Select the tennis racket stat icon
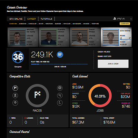The height and width of the screenshot is (138, 138). coord(60,96)
